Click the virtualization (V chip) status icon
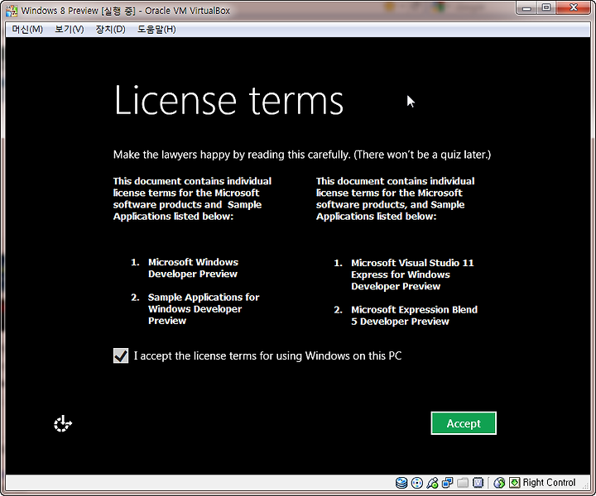The width and height of the screenshot is (596, 496). tap(478, 482)
